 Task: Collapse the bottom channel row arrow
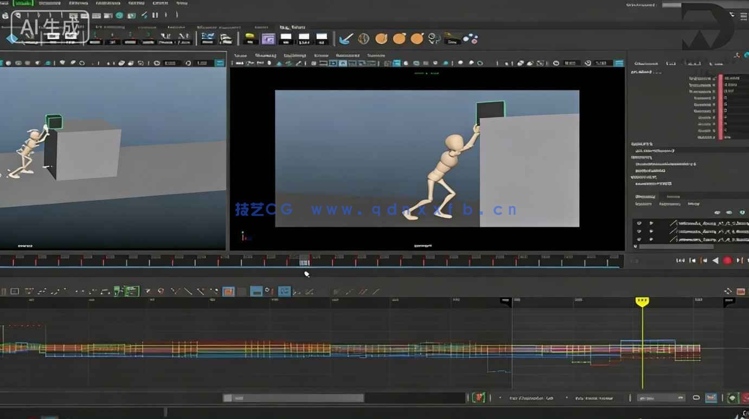(x=652, y=239)
